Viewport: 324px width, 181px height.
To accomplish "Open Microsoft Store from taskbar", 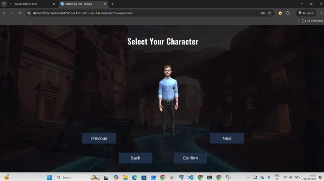I will 144,177.
